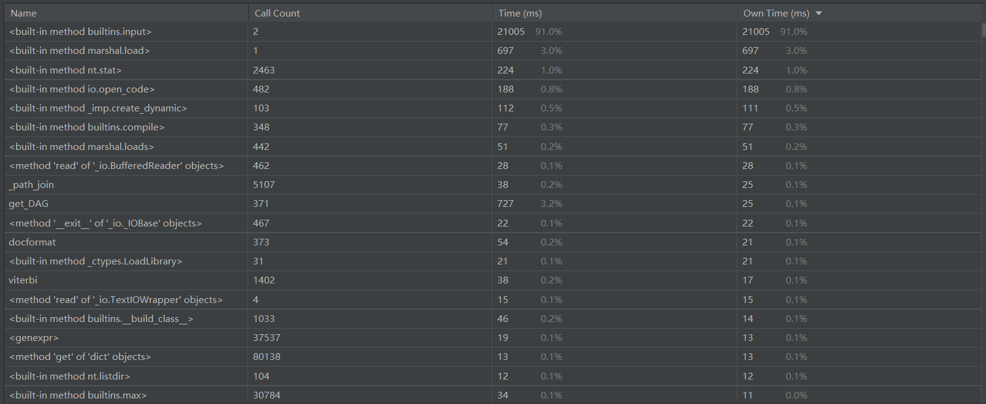
Task: Click the vertical scrollbar thumb
Action: point(984,29)
